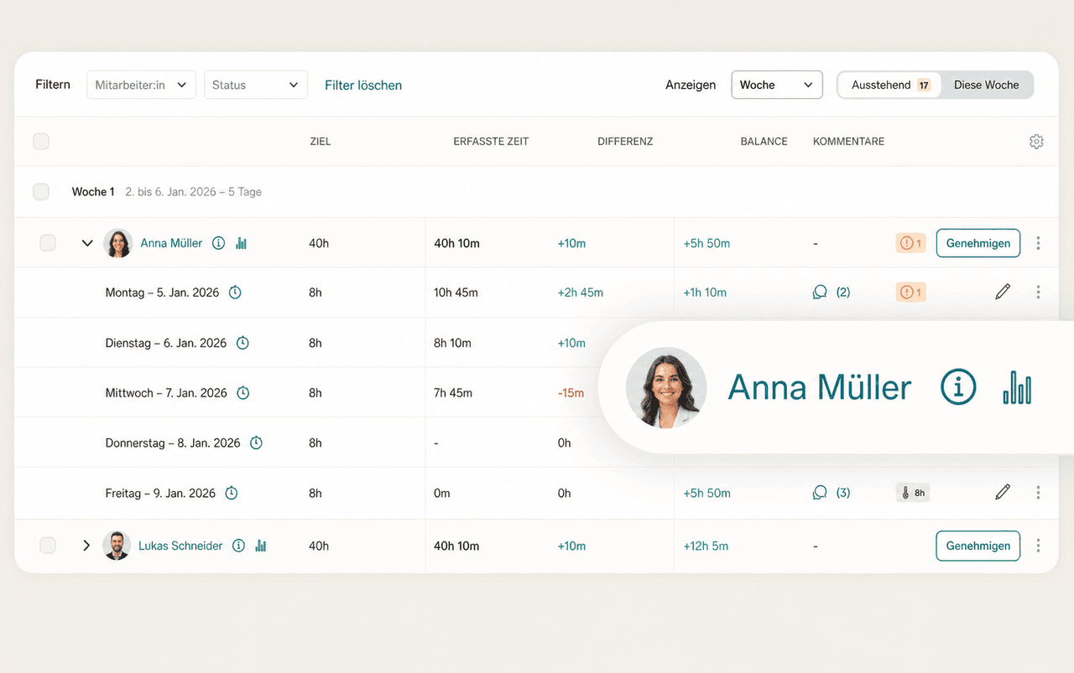Click Anna Müller's avatar photo in the table row
The width and height of the screenshot is (1074, 673).
click(x=118, y=243)
